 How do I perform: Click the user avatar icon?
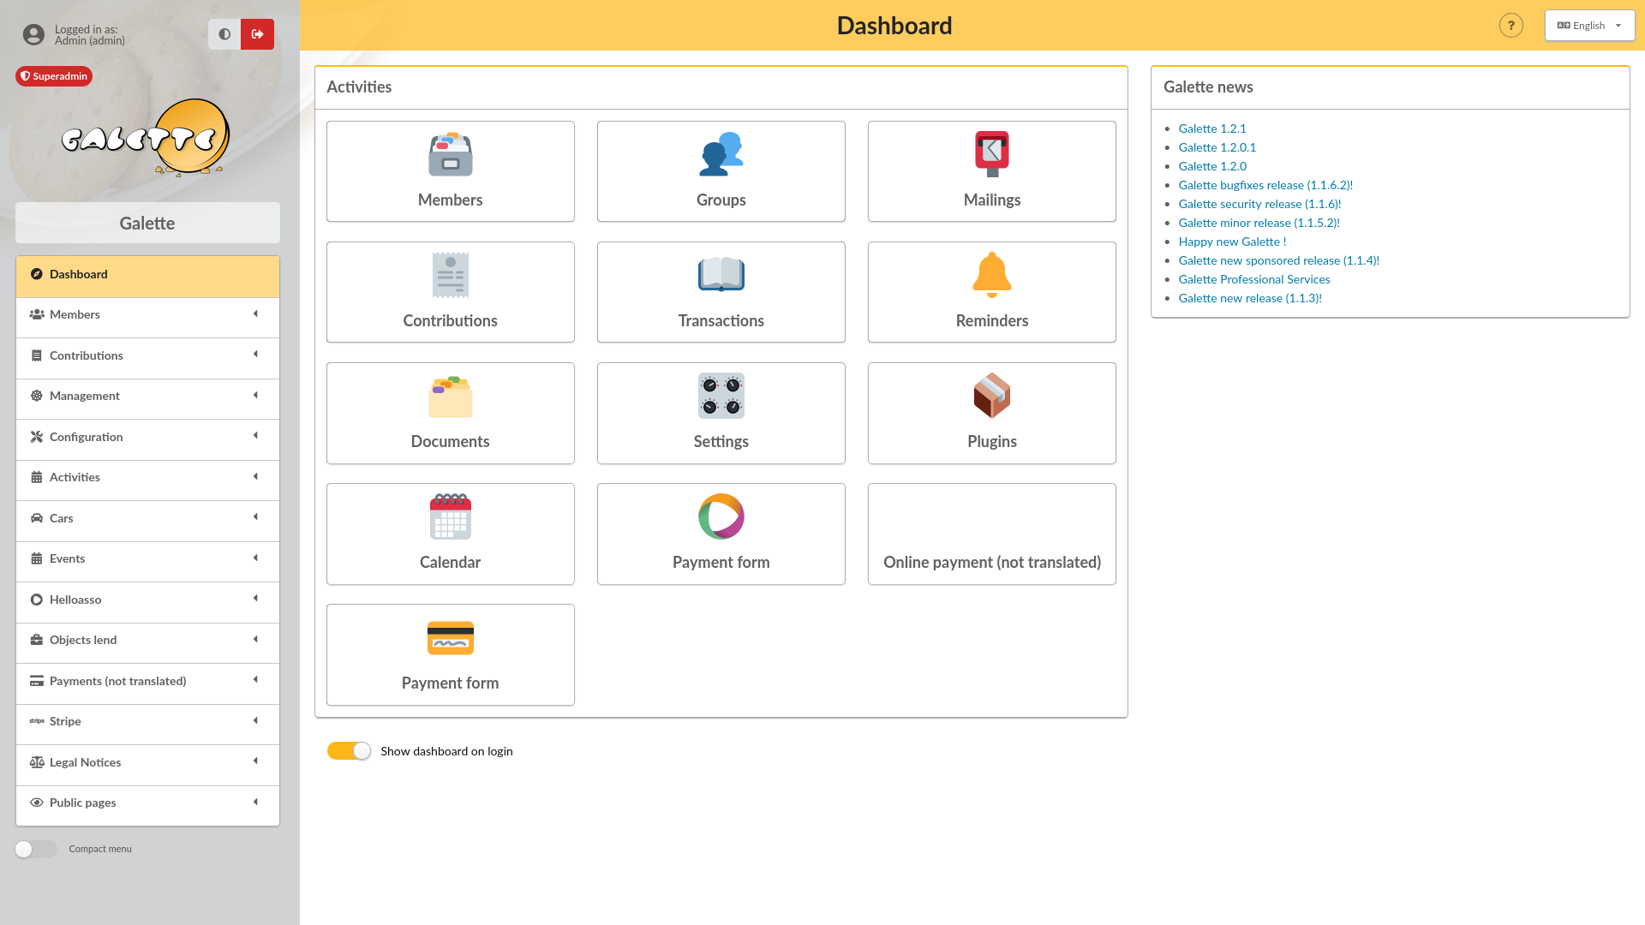[x=33, y=34]
